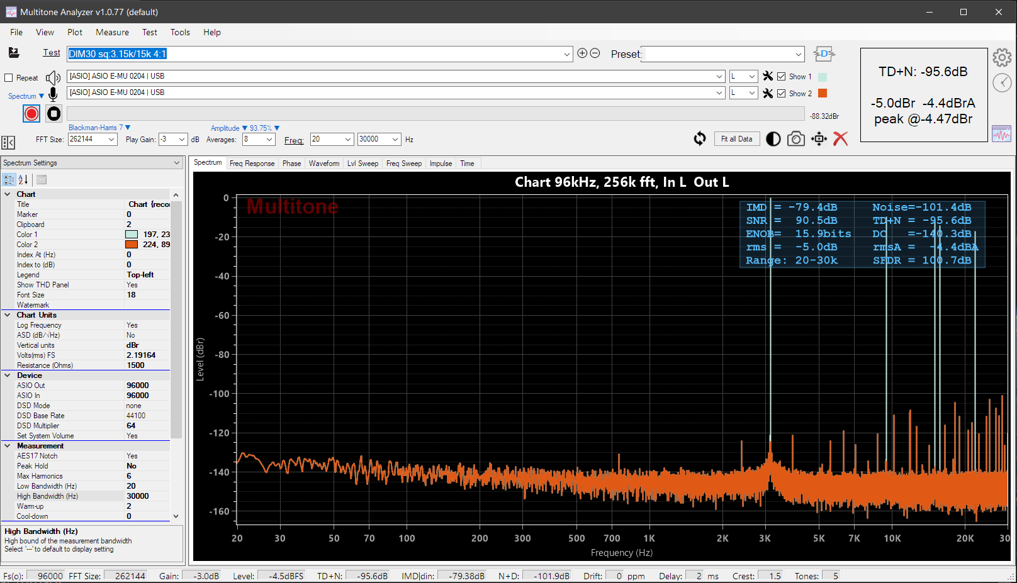Start recording with the red record button
The width and height of the screenshot is (1017, 583).
tap(31, 113)
